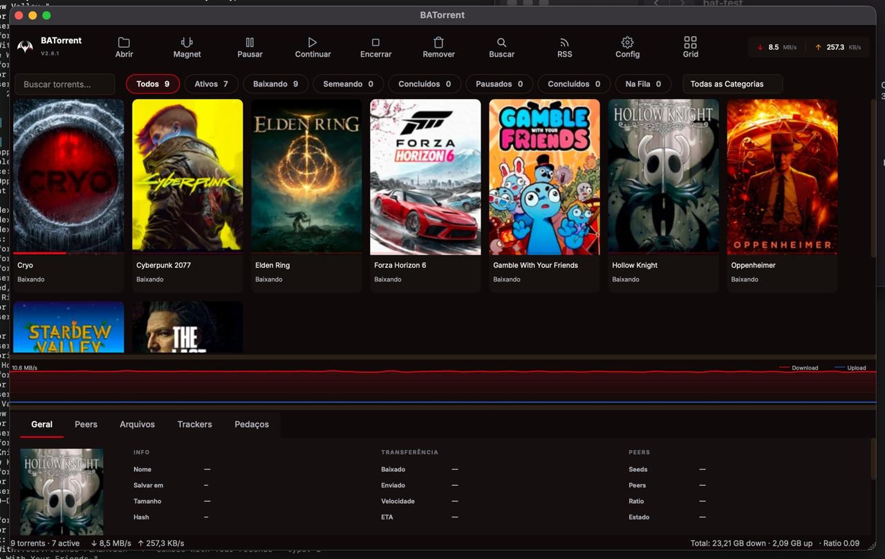Select the Elden Ring cover

click(306, 176)
